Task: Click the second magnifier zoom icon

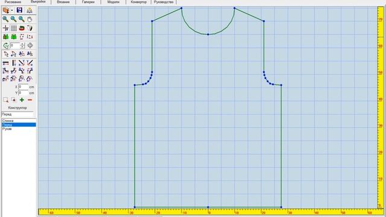Action: pyautogui.click(x=13, y=19)
